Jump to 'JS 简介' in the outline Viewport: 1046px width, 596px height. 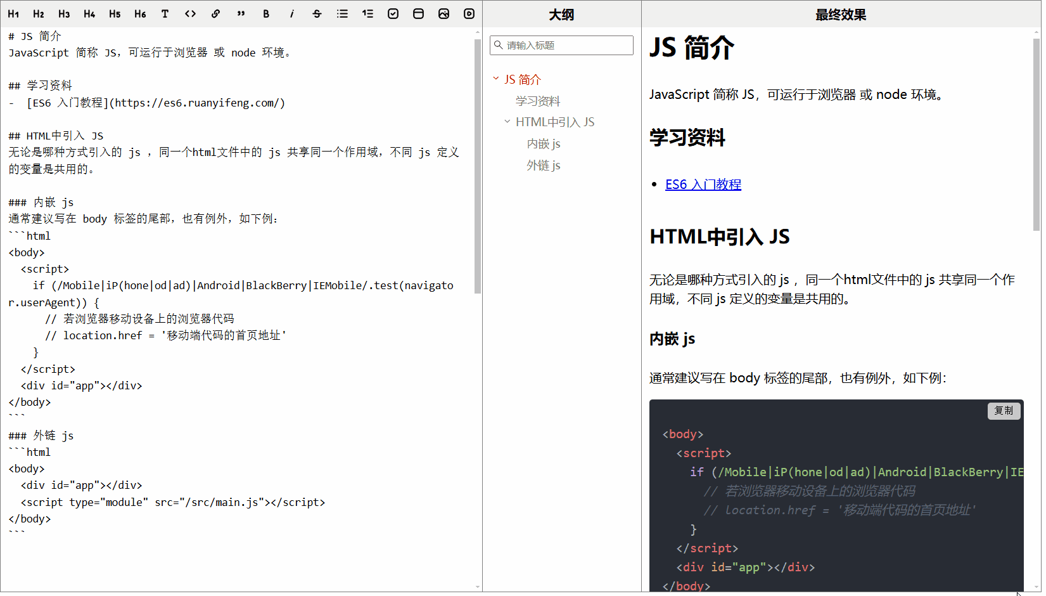[523, 79]
